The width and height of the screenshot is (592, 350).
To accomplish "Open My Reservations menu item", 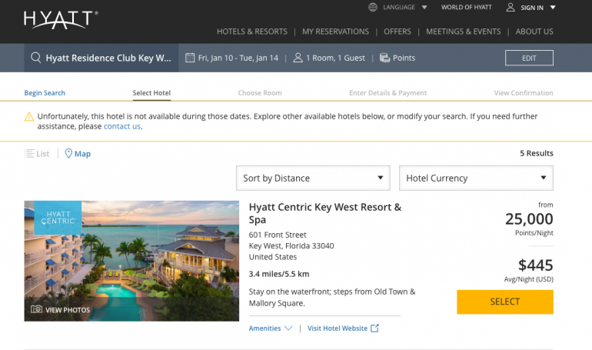I will click(x=335, y=32).
